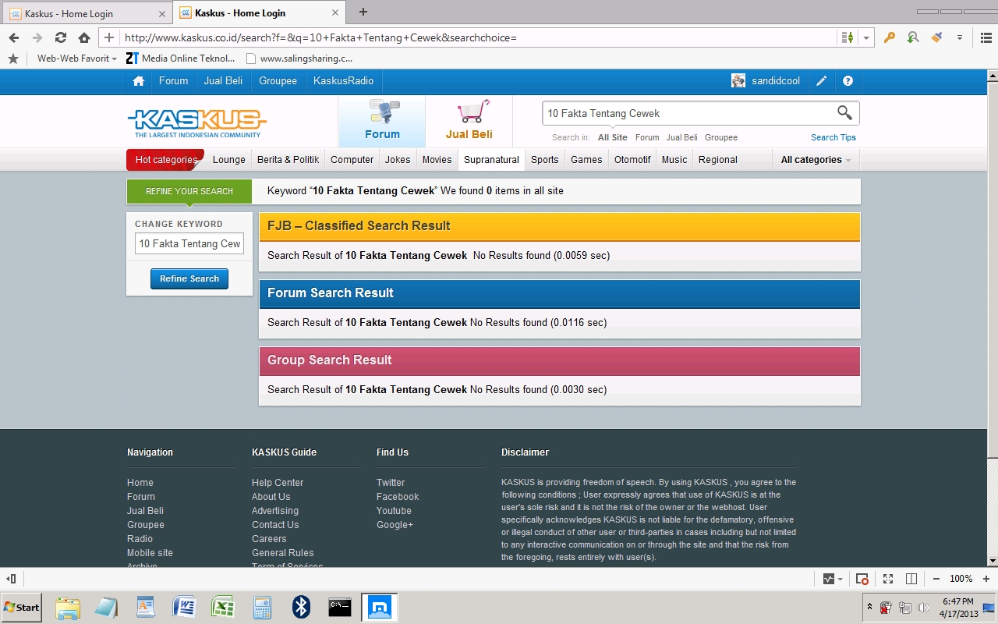This screenshot has height=624, width=998.
Task: Open the Sports category
Action: 545,160
